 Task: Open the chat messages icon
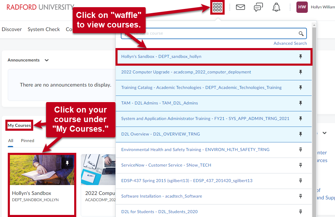pyautogui.click(x=258, y=7)
